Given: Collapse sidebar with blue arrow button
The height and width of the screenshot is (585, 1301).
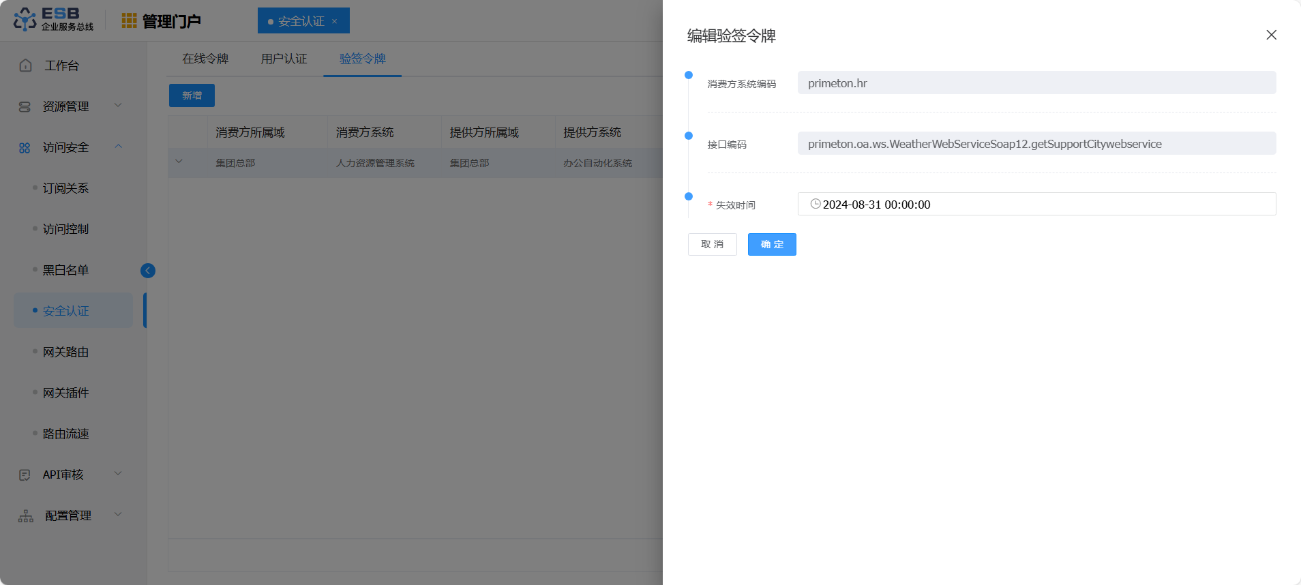Looking at the screenshot, I should coord(148,271).
